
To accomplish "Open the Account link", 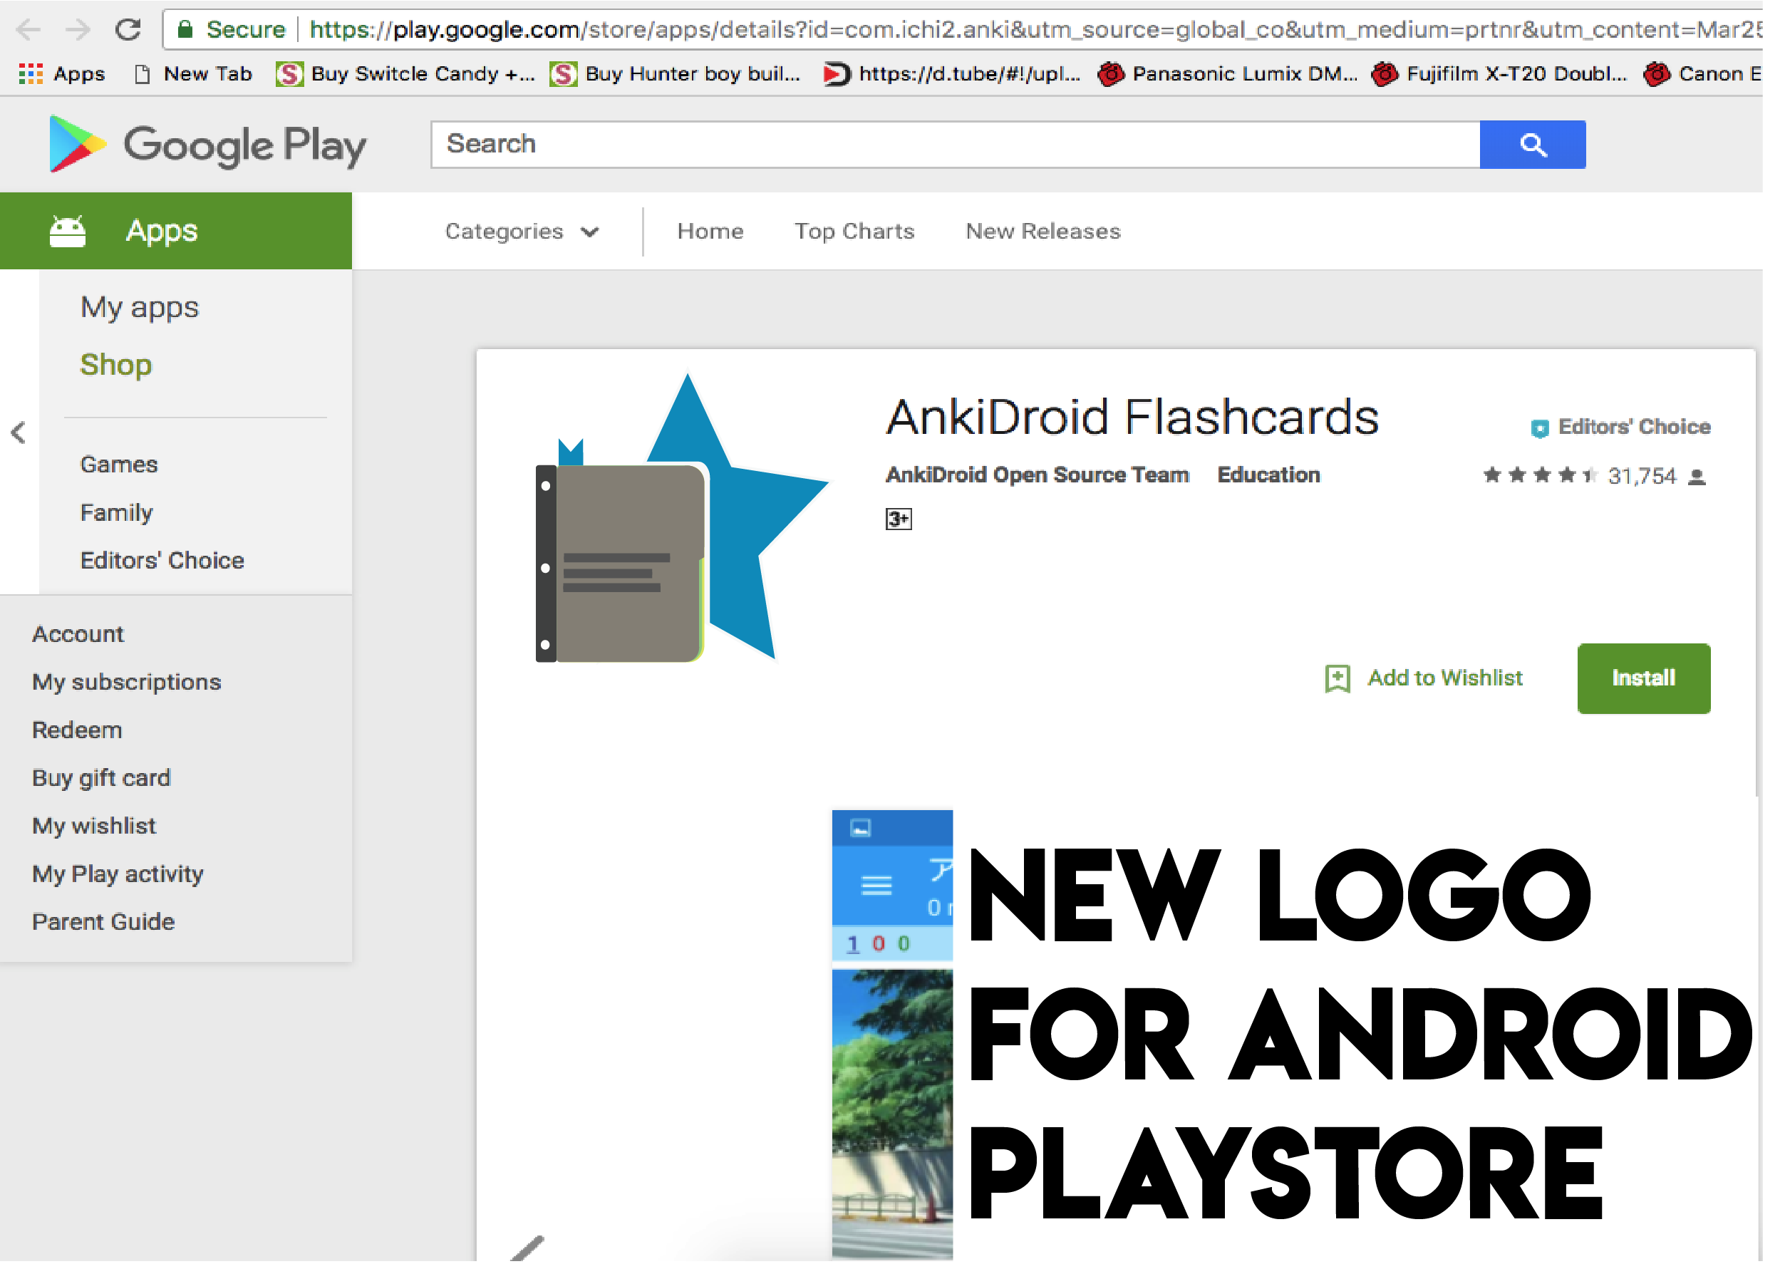I will point(78,634).
